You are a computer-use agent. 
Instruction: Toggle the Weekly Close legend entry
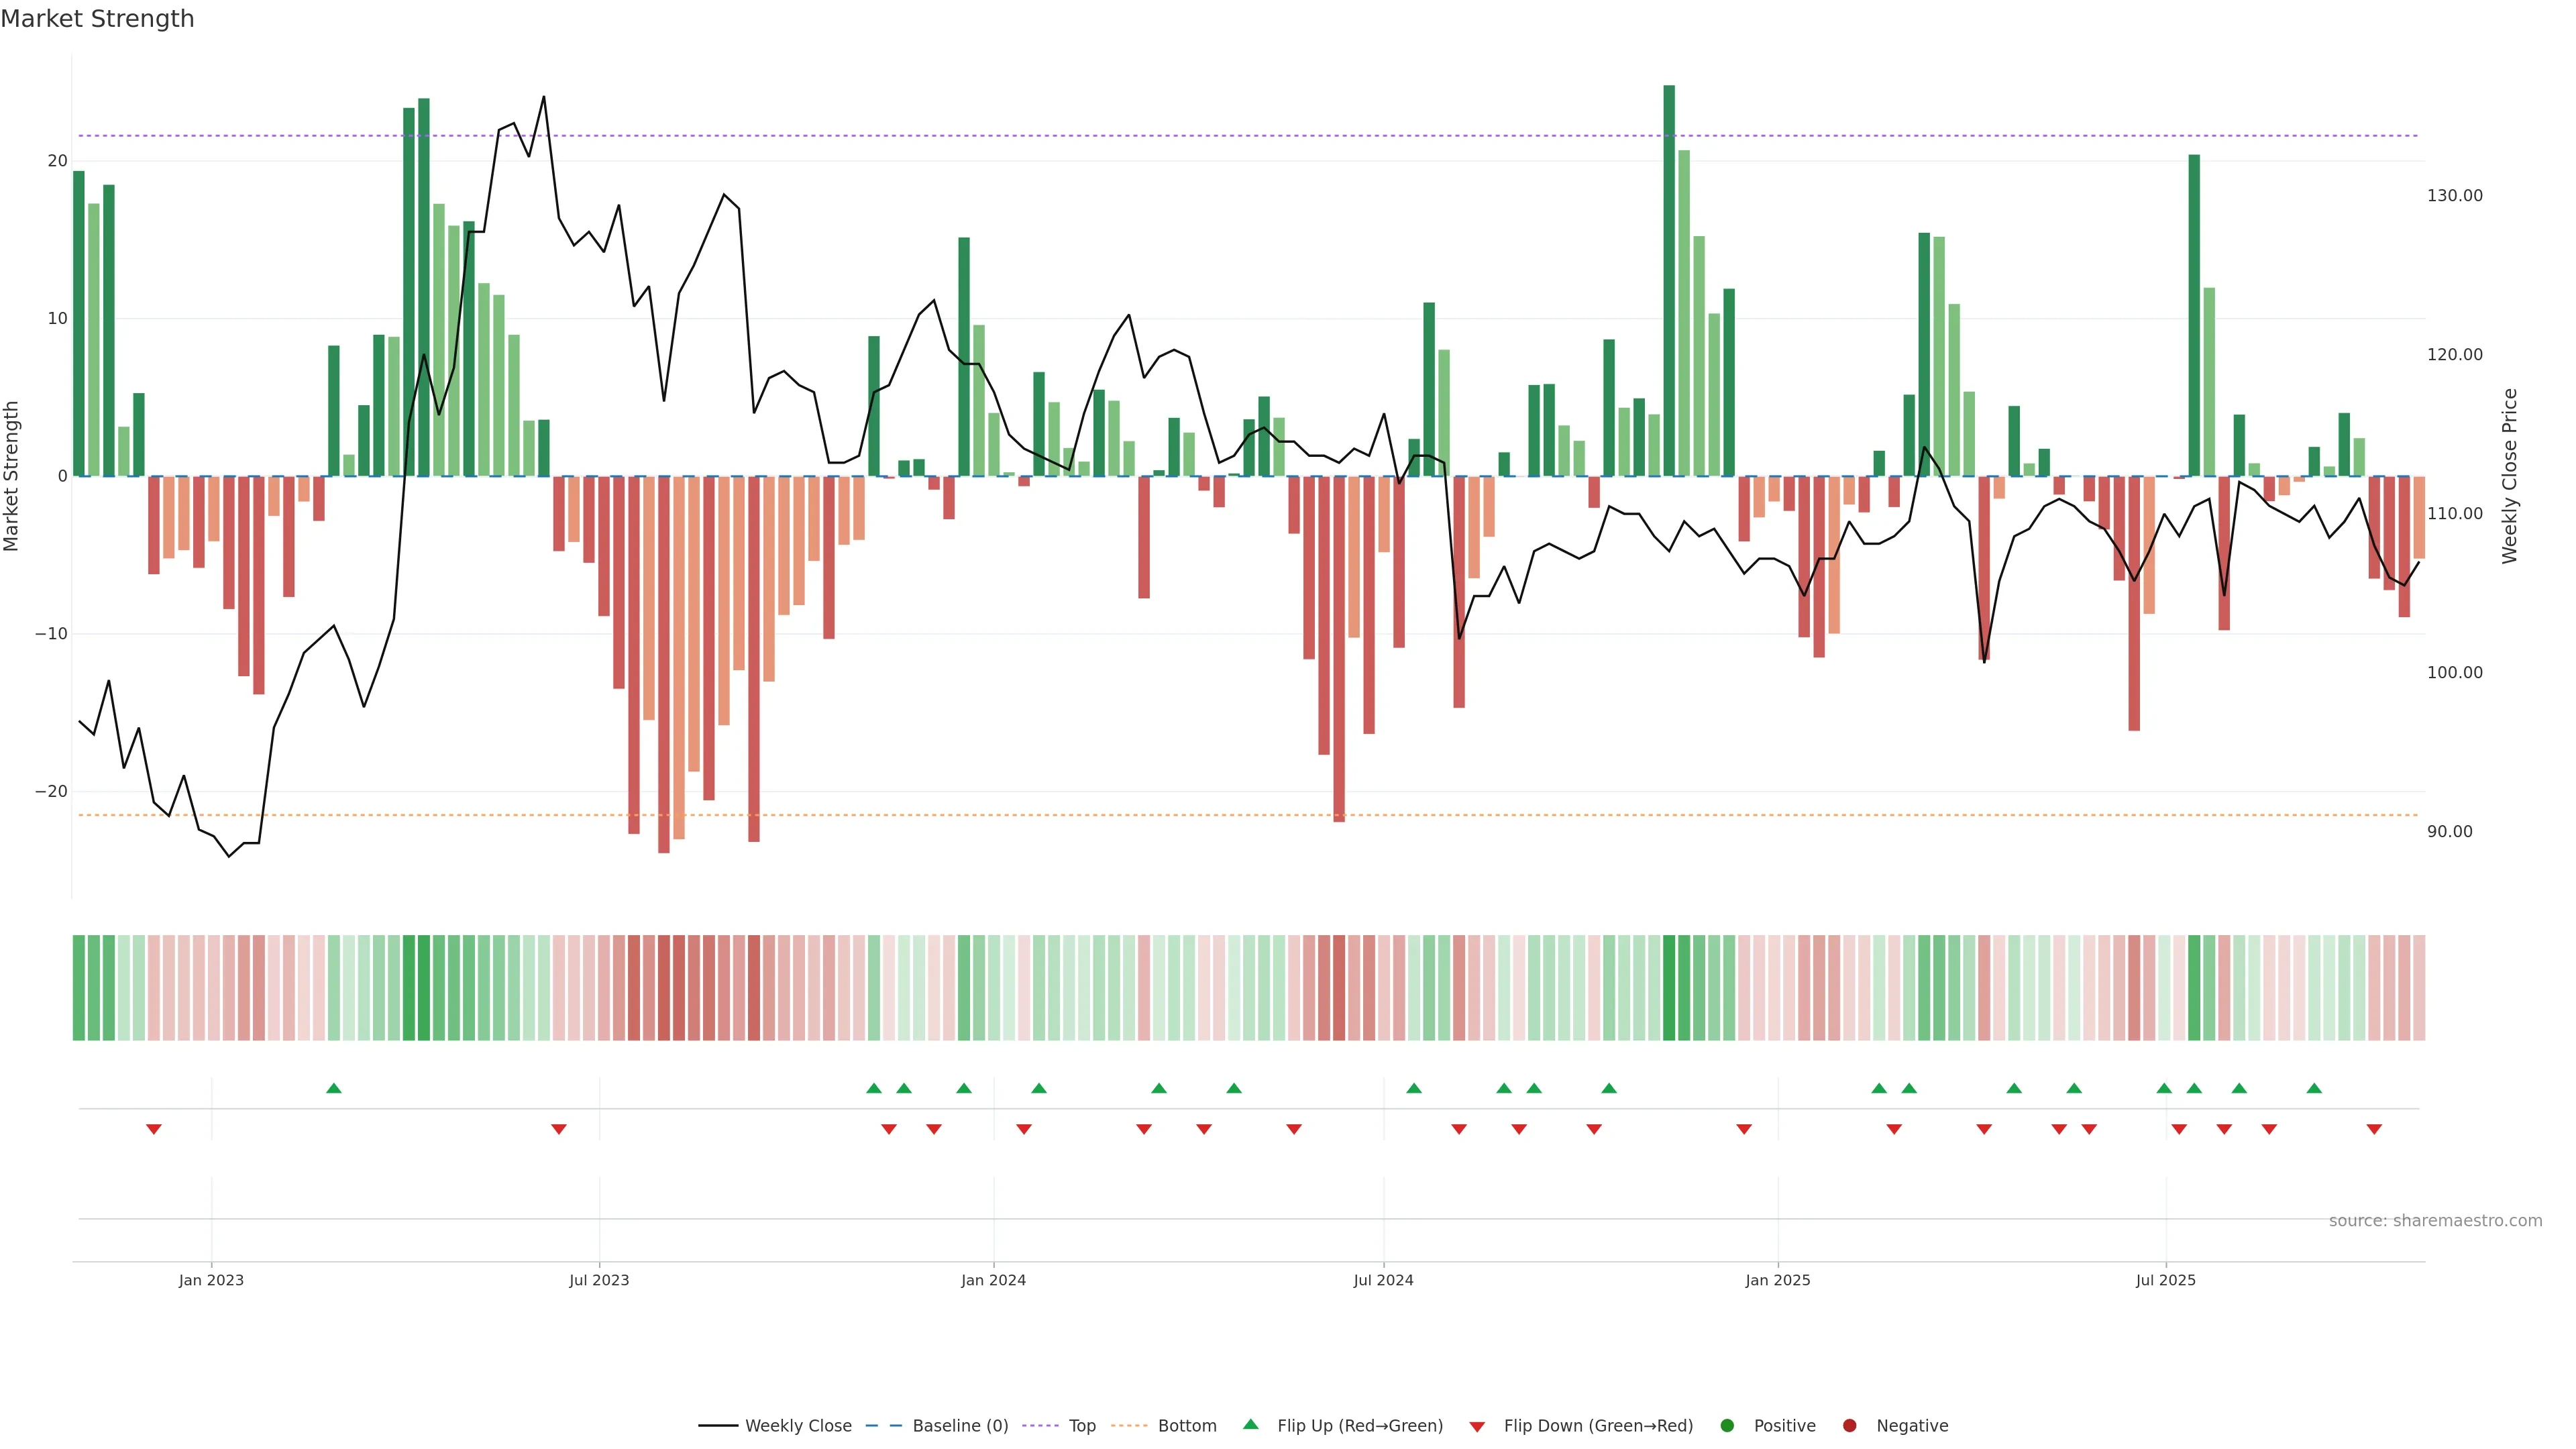pyautogui.click(x=797, y=1426)
